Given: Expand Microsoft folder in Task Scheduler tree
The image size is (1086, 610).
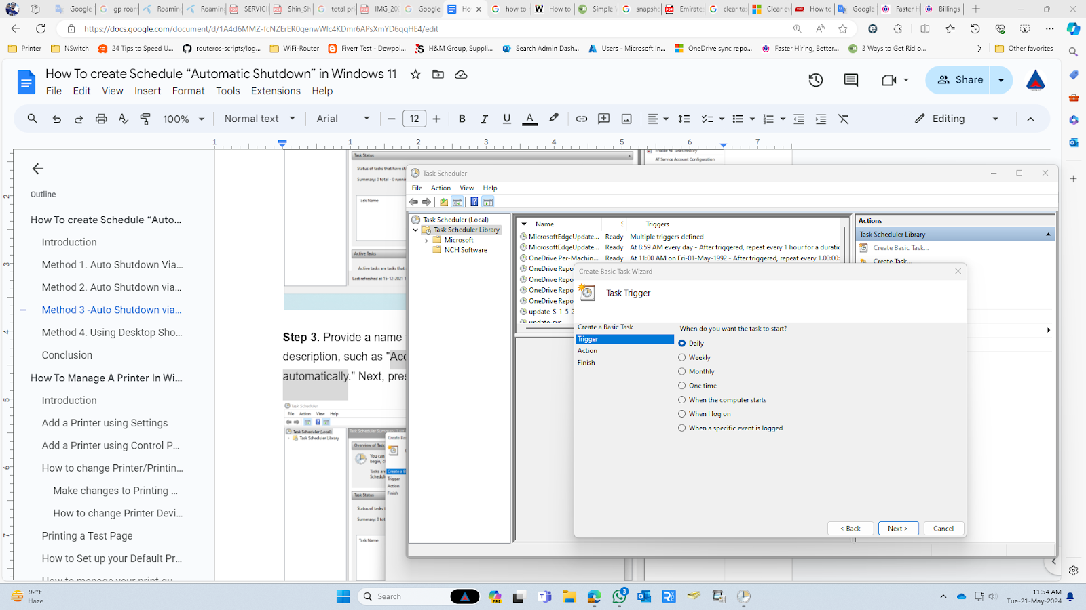Looking at the screenshot, I should [426, 240].
